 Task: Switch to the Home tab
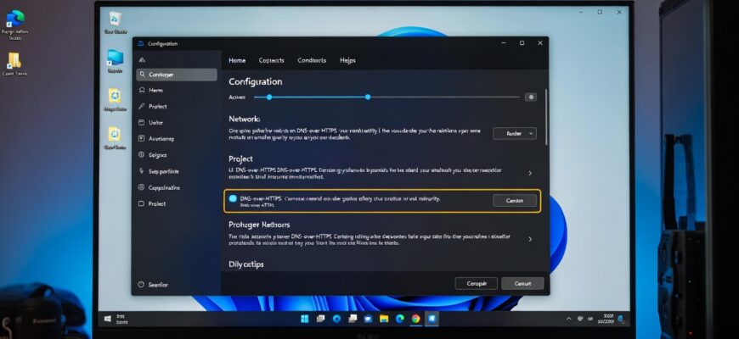point(237,61)
